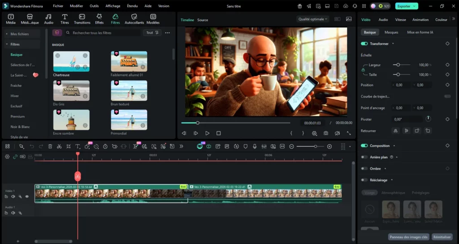Click the text tool in timeline toolbar
The width and height of the screenshot is (459, 244).
pyautogui.click(x=77, y=146)
